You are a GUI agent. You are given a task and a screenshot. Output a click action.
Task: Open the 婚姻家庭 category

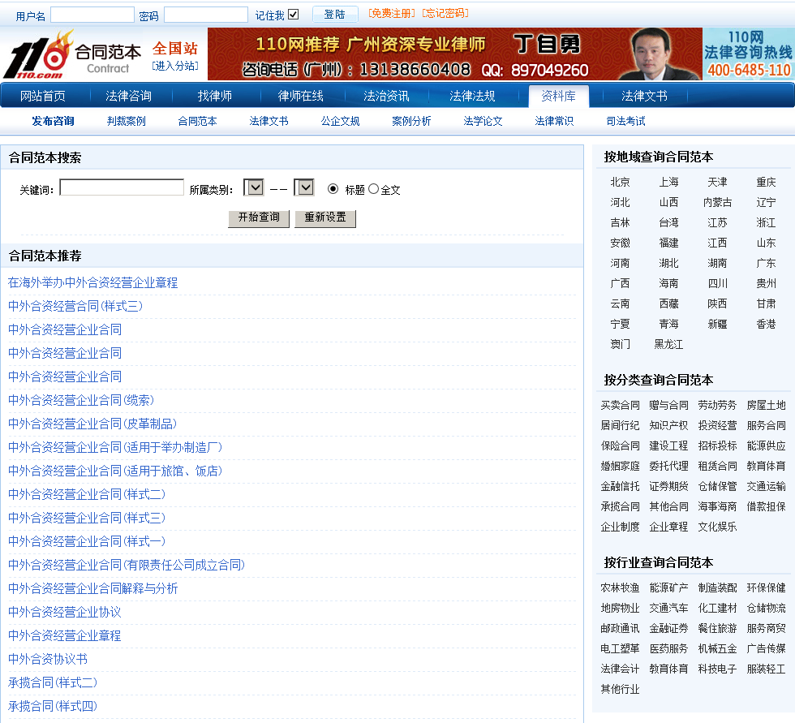[620, 466]
